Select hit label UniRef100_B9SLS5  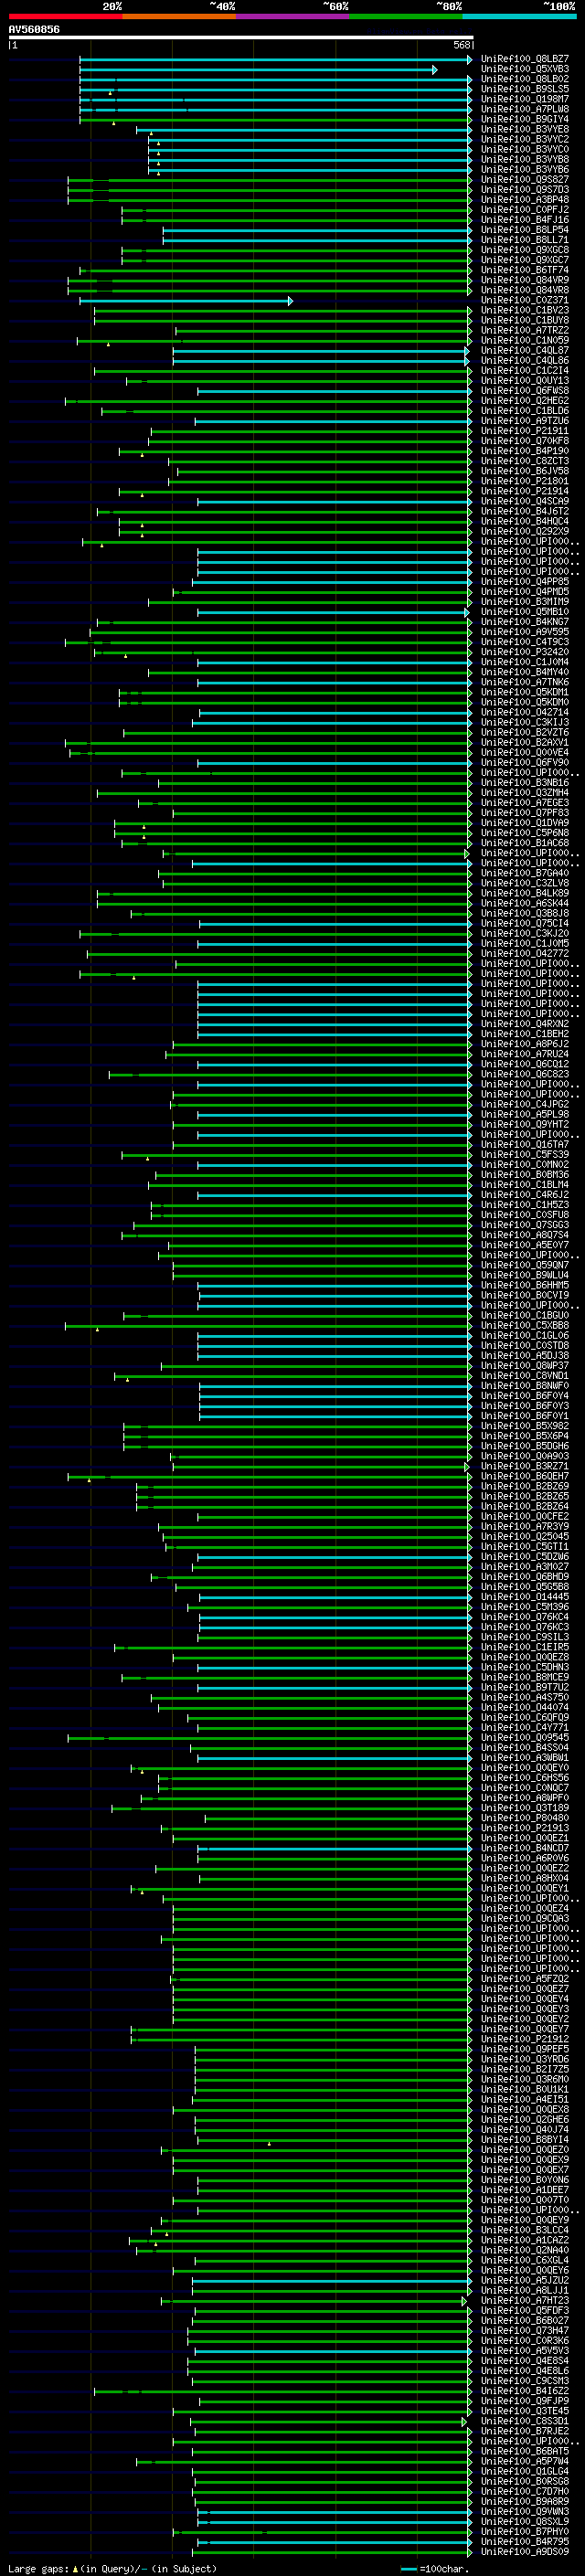point(524,89)
